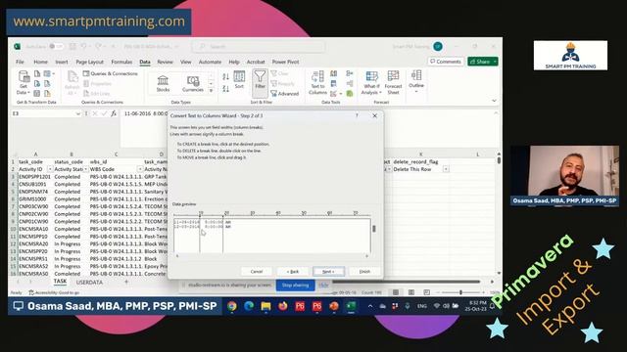627x352 pixels.
Task: Click Finish in the wizard
Action: click(364, 272)
